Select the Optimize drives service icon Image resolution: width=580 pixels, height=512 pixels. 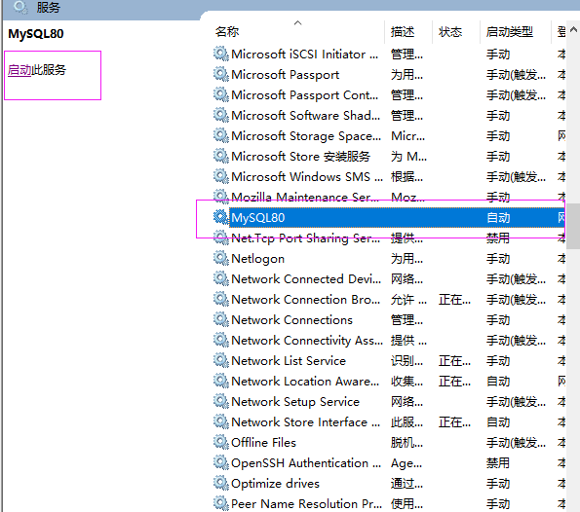[x=221, y=483]
